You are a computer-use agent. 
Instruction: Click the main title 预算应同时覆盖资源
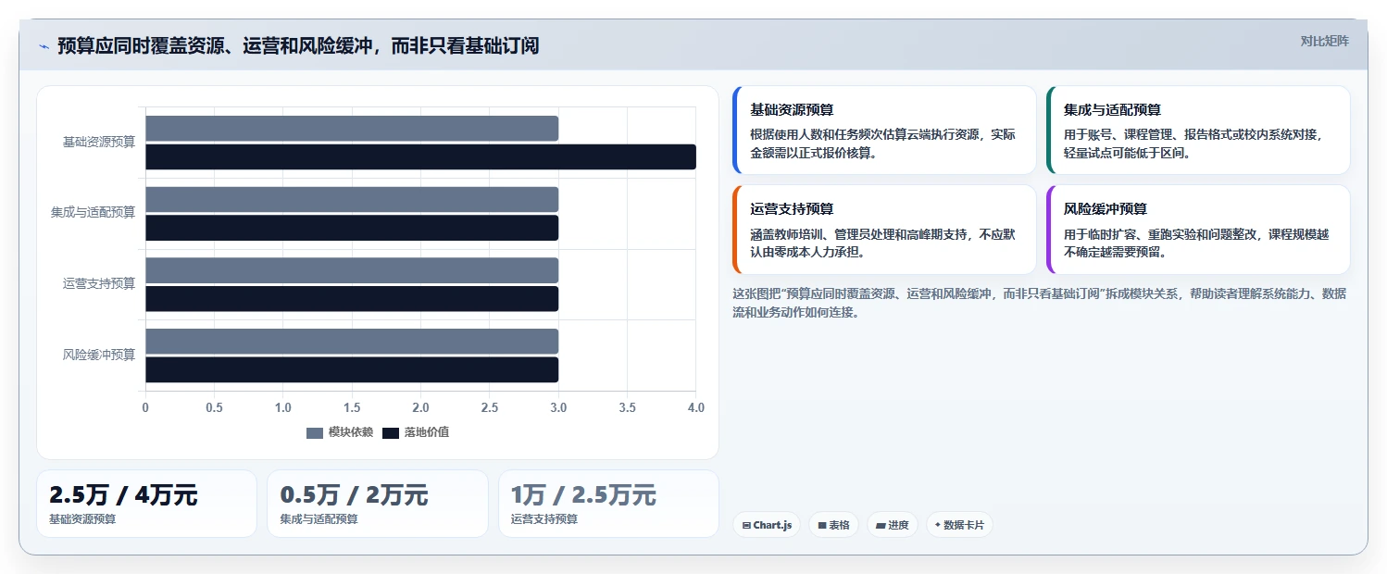tap(298, 46)
